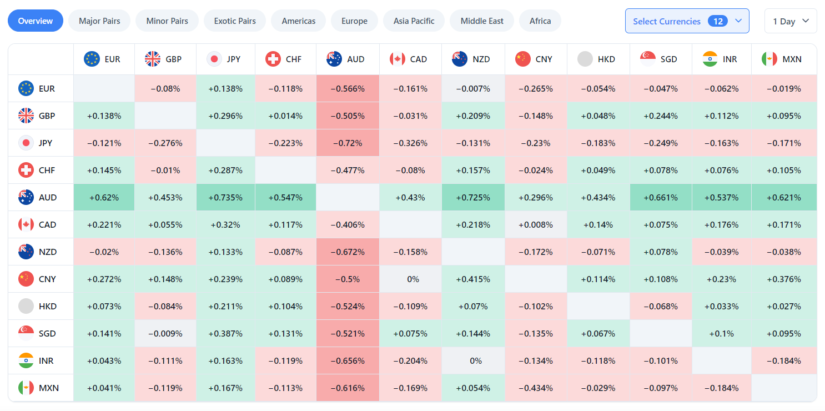The image size is (825, 411).
Task: Click the CNY flag icon in the column header
Action: click(522, 58)
